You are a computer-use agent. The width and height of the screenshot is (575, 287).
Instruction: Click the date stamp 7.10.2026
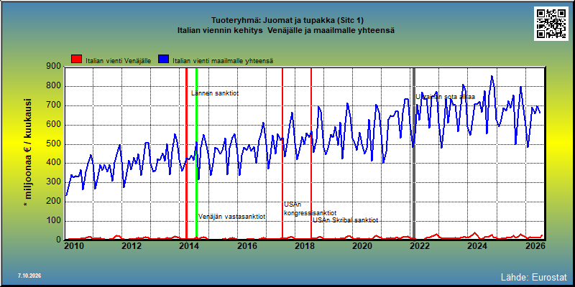[29, 276]
